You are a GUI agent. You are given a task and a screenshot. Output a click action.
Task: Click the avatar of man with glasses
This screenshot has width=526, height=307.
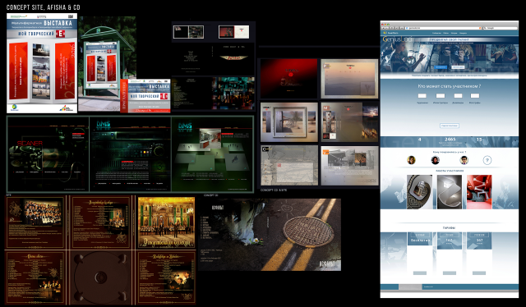point(464,160)
